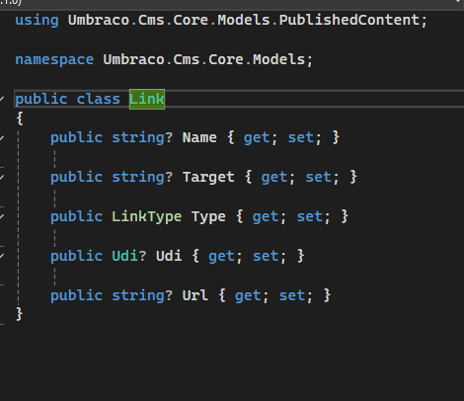Click the Url property identifier
This screenshot has height=401, width=464.
pyautogui.click(x=195, y=295)
